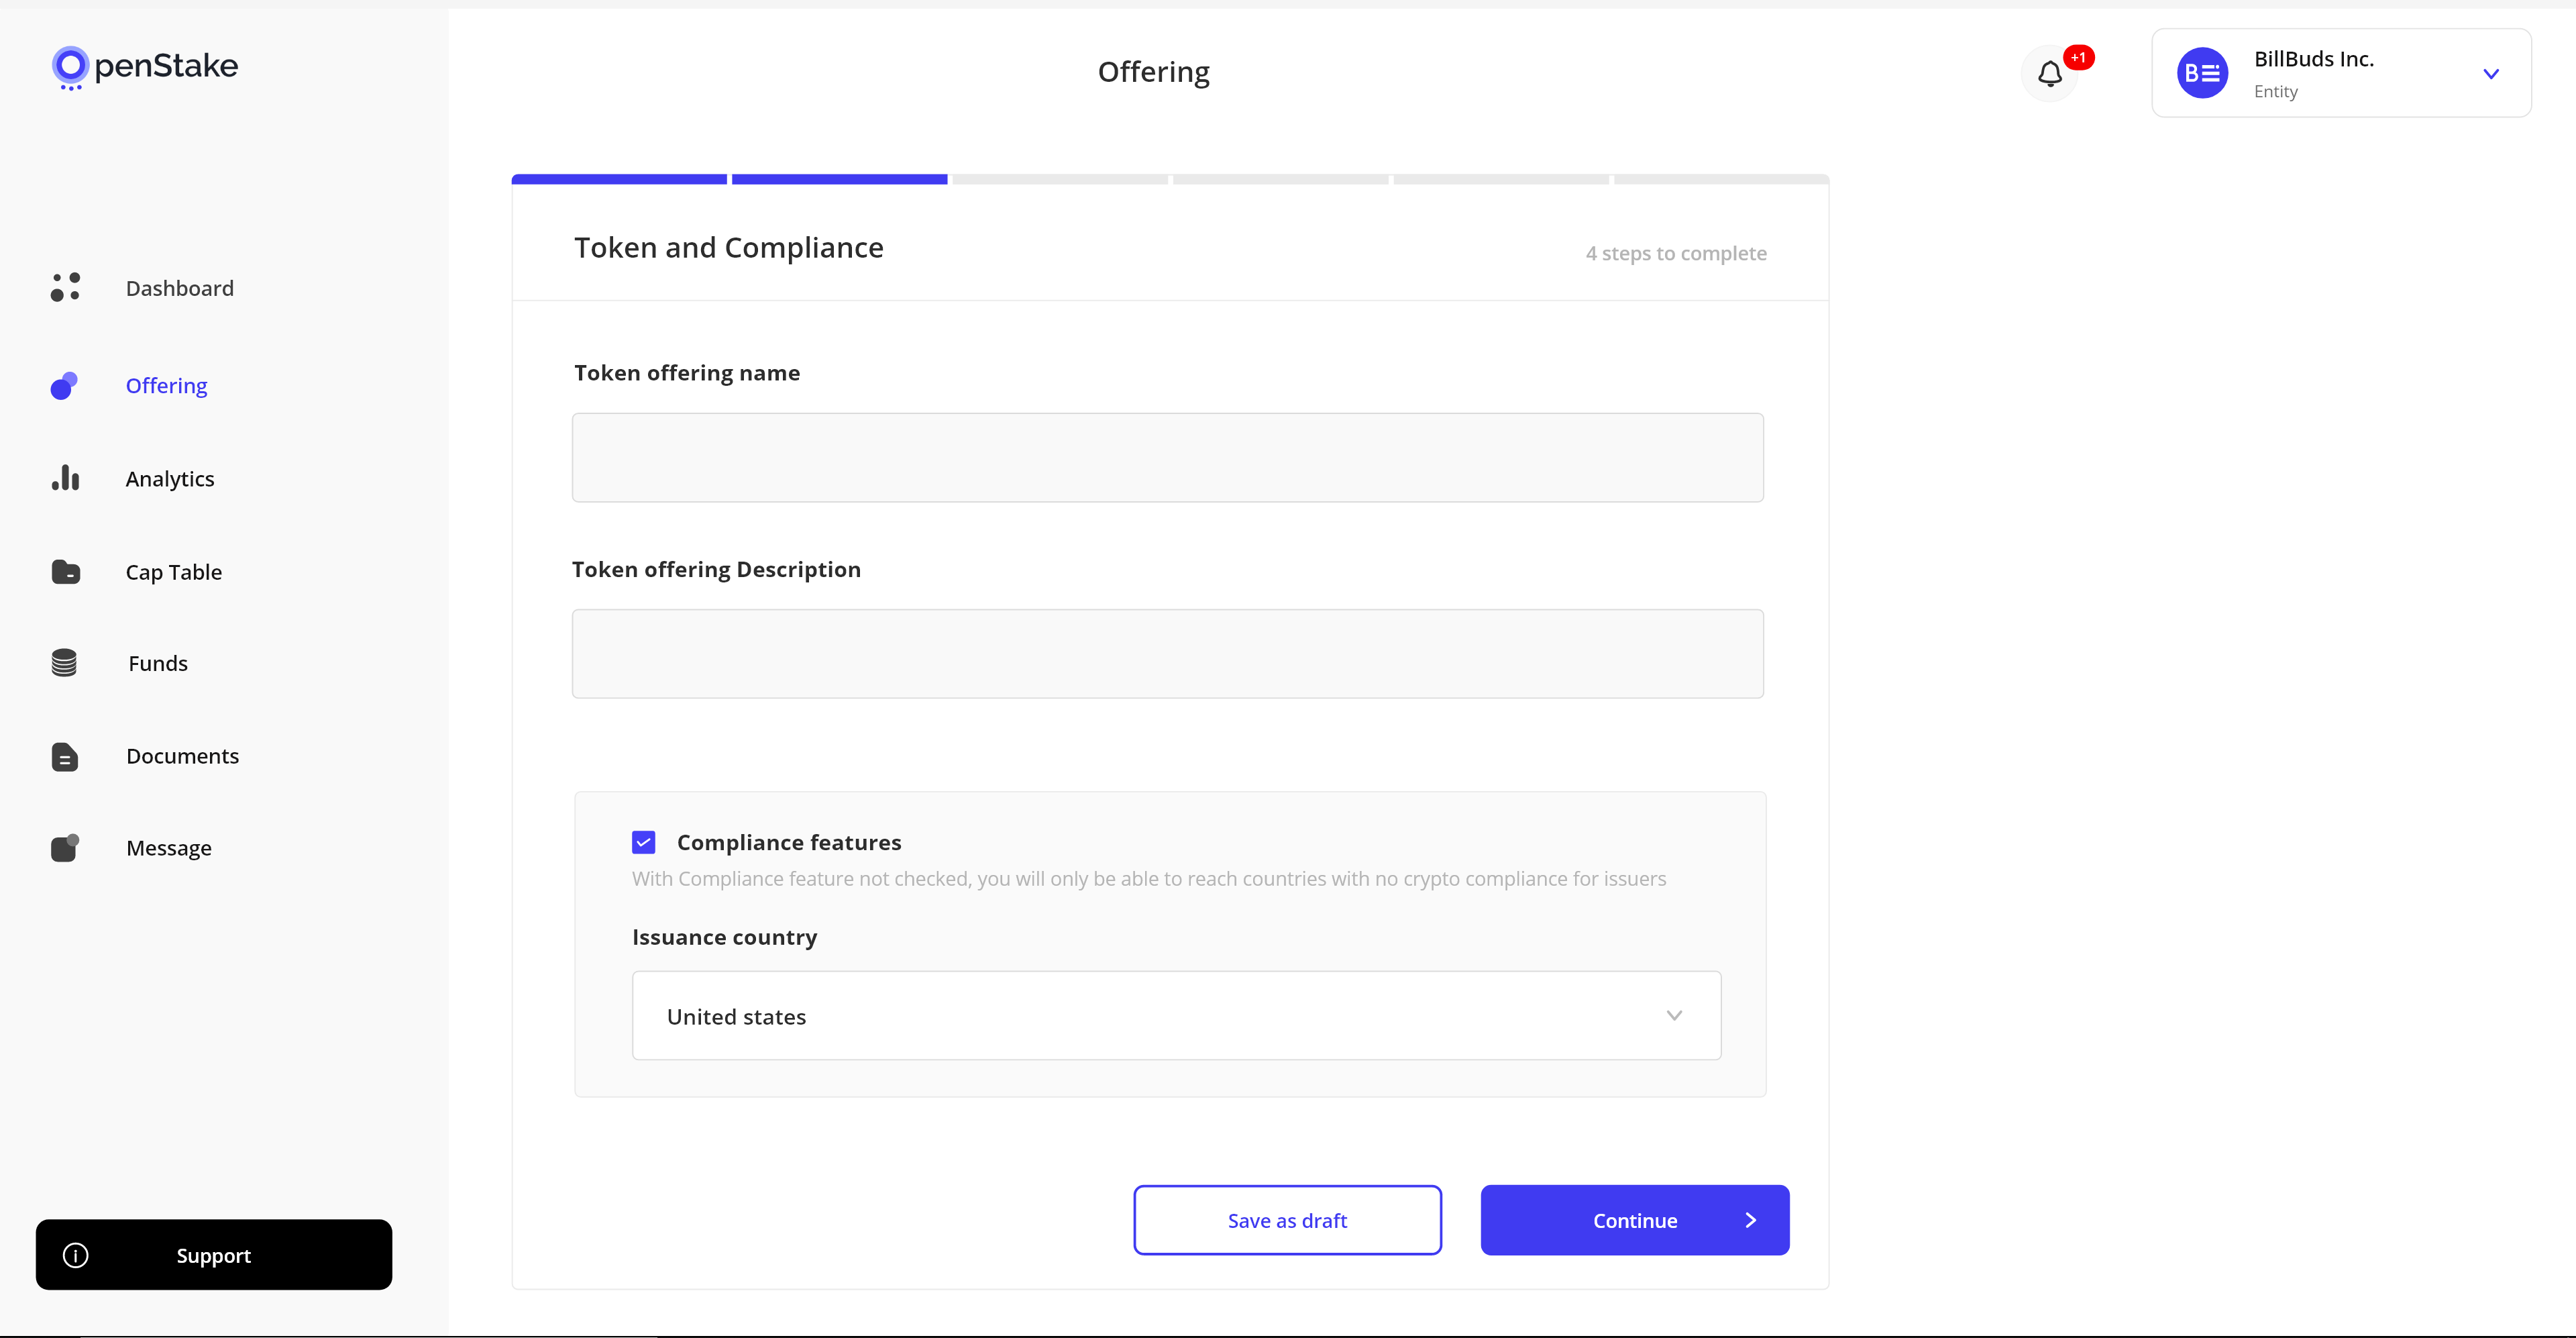The image size is (2576, 1338).
Task: Go to the Offering menu item
Action: tap(166, 385)
